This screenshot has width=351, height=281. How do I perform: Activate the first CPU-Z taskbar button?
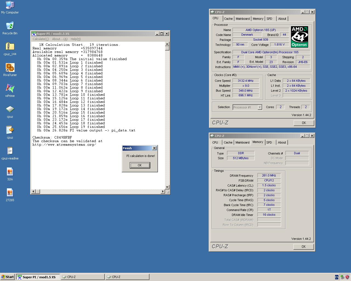coord(83,277)
